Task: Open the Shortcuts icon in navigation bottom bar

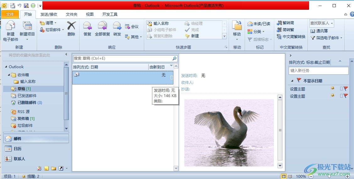Action: tap(61, 168)
